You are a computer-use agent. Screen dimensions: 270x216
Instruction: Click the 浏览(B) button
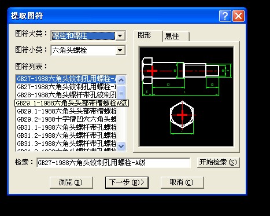(x=71, y=182)
